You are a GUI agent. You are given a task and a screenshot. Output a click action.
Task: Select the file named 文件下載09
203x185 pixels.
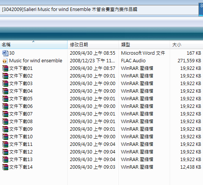[21, 129]
